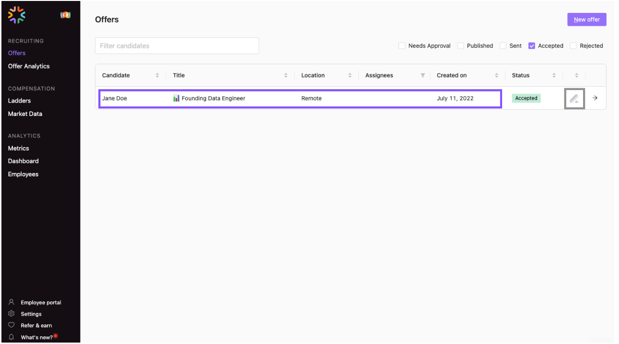Open Ladders in sidebar
619x344 pixels.
19,101
